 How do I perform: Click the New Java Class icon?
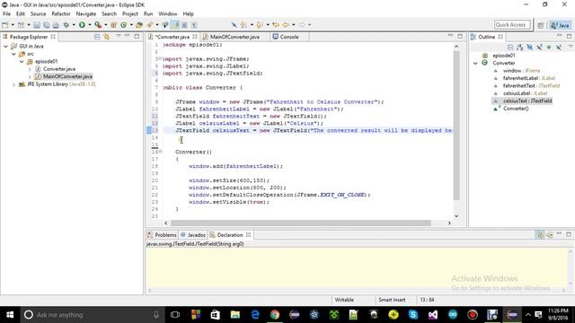tap(124, 25)
